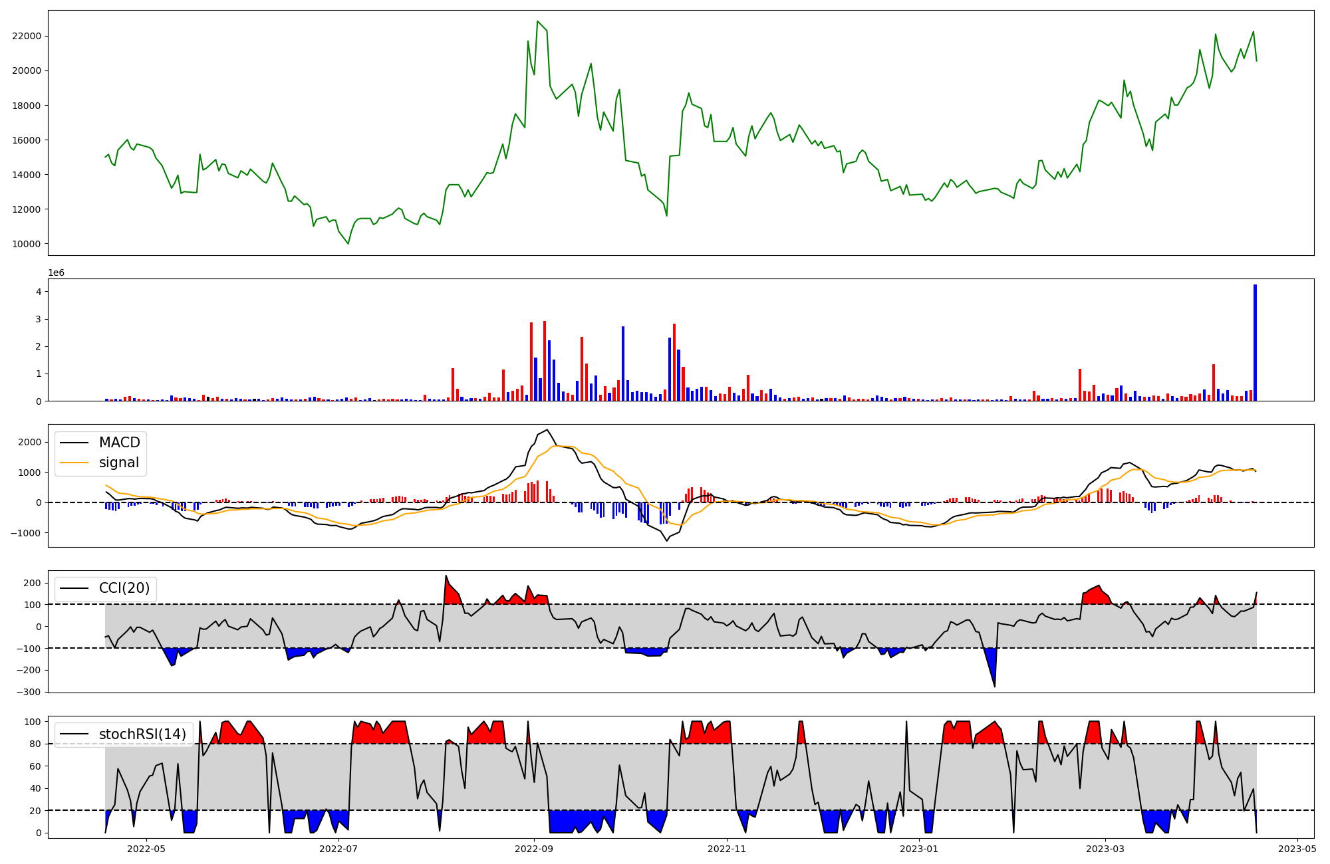Click the 3 tick on volume axis
The height and width of the screenshot is (864, 1330).
tap(39, 319)
